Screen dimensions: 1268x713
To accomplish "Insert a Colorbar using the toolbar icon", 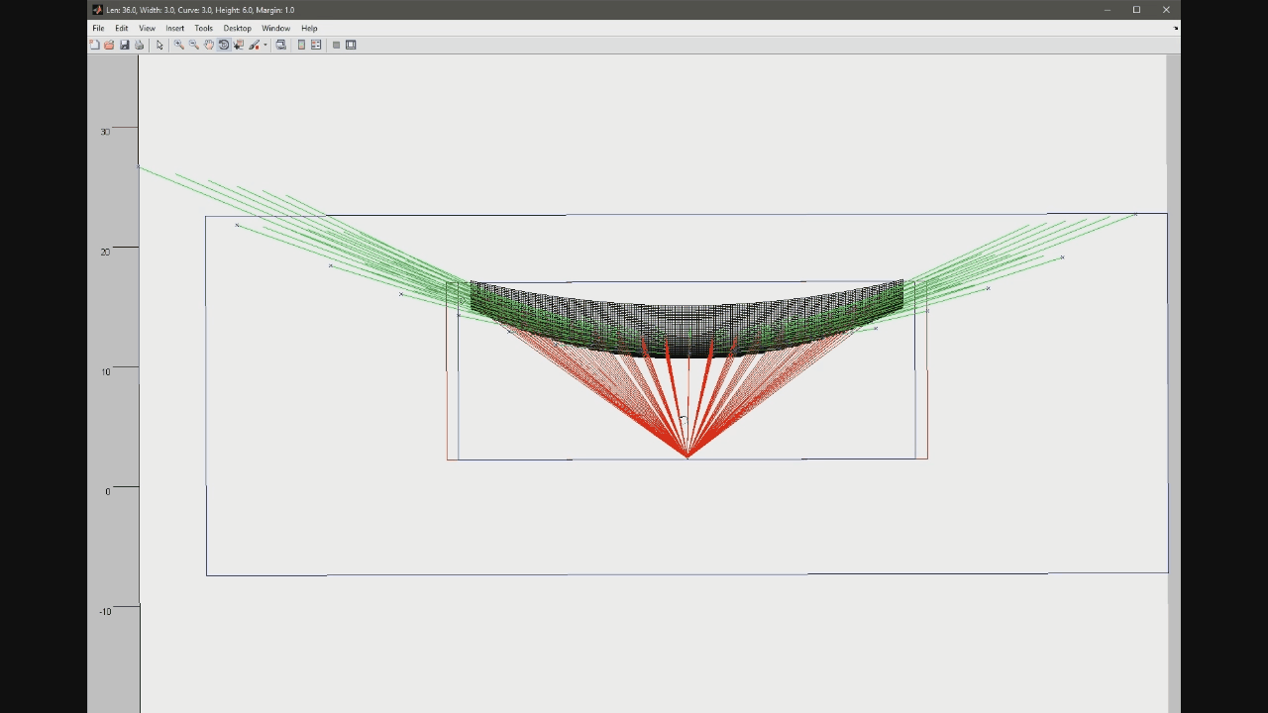I will click(x=301, y=45).
